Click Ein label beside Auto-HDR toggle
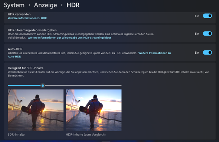219x142 pixels. tap(197, 53)
